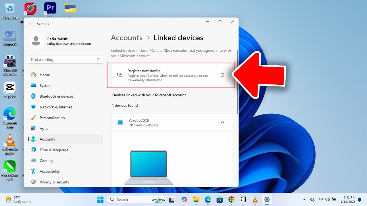Open Register new device card
The width and height of the screenshot is (367, 206).
coord(171,75)
